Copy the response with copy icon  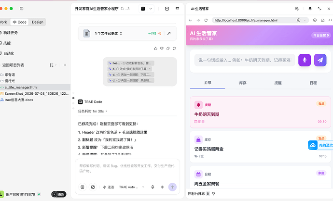(x=168, y=49)
